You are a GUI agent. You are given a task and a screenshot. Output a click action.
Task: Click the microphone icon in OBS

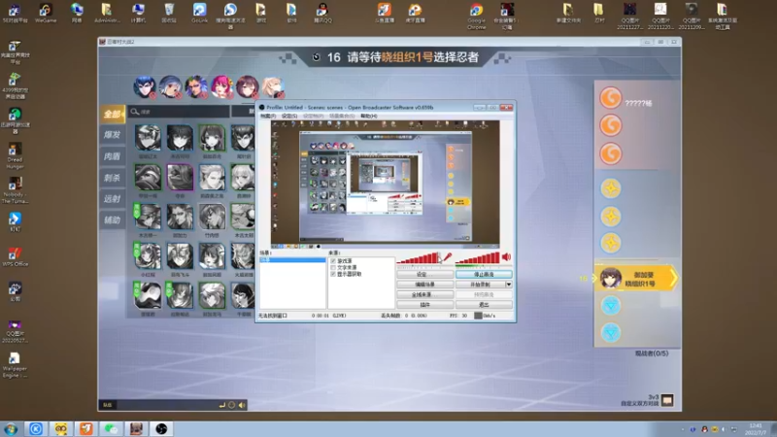448,257
